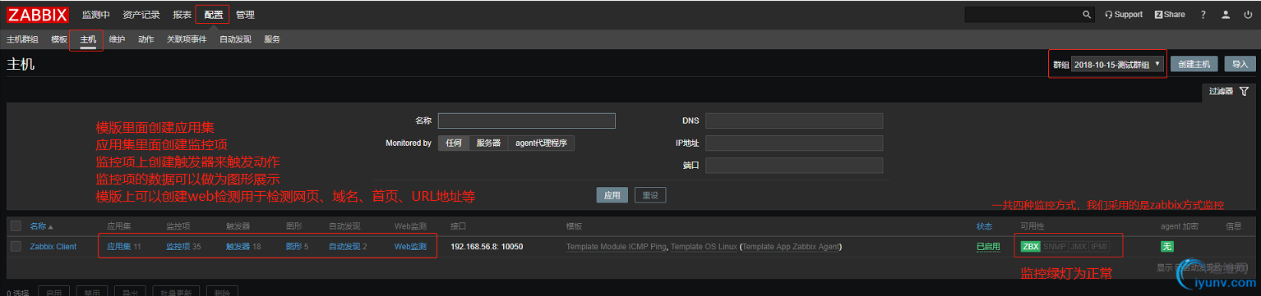Click the 导入 button
This screenshot has height=296, width=1261.
pos(1240,64)
